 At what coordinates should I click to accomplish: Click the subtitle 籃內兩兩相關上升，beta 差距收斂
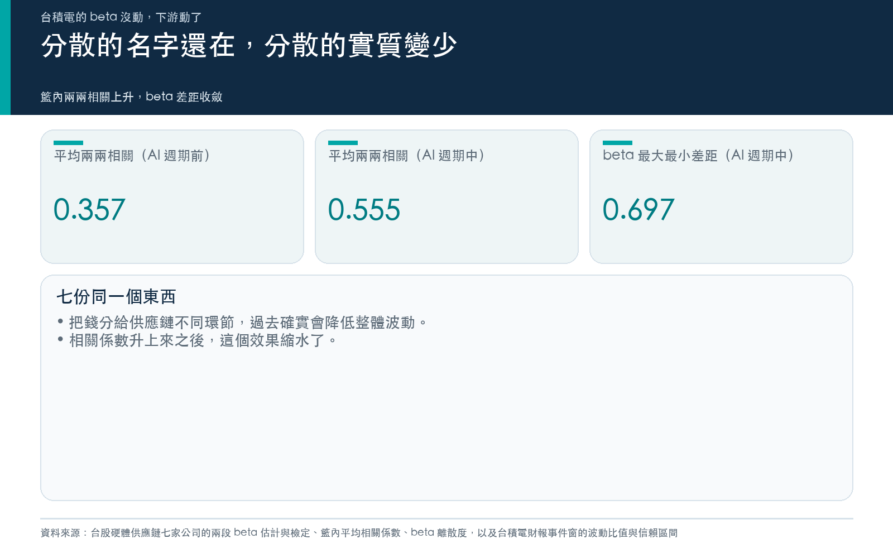(x=131, y=97)
